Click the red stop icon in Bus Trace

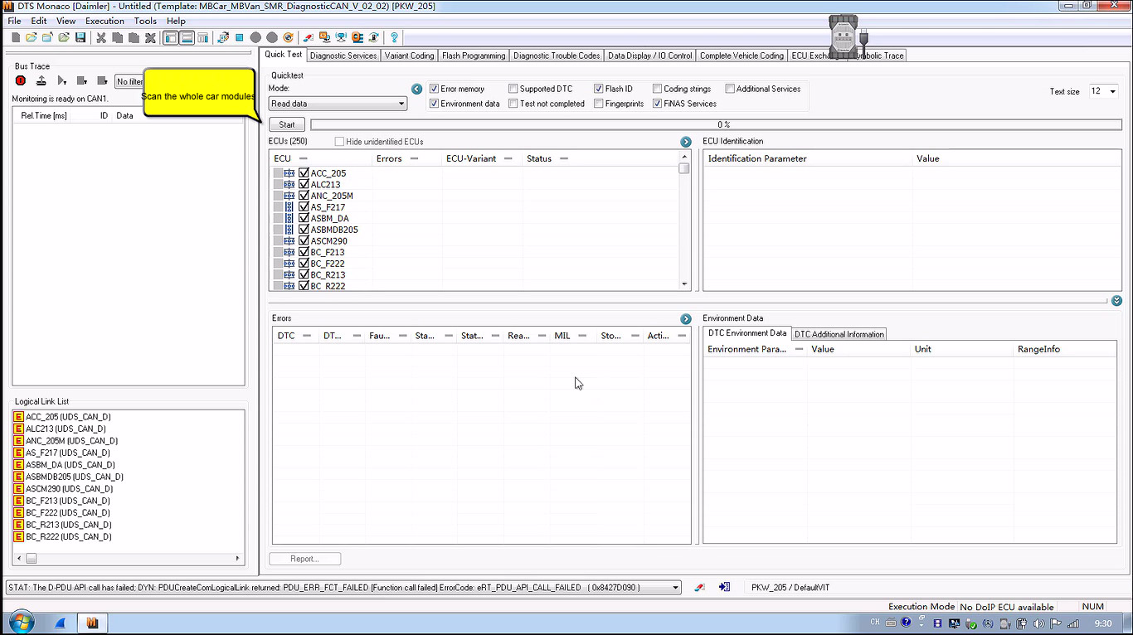(21, 80)
